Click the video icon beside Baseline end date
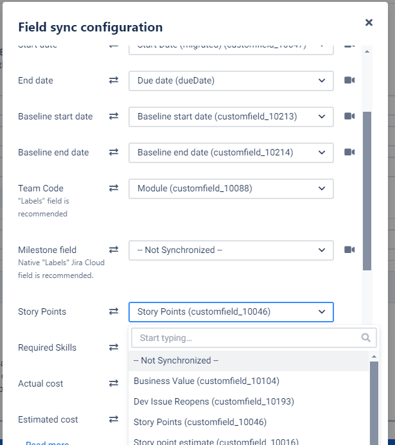The height and width of the screenshot is (445, 395). [349, 152]
